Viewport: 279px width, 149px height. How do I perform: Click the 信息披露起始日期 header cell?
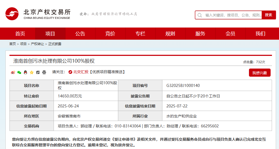[x=32, y=106]
